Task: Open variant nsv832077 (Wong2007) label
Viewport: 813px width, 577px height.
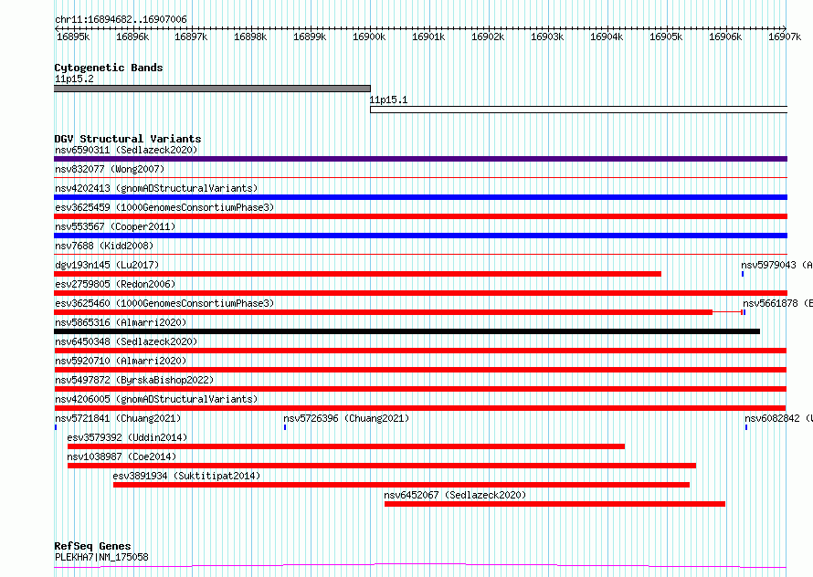Action: tap(110, 169)
